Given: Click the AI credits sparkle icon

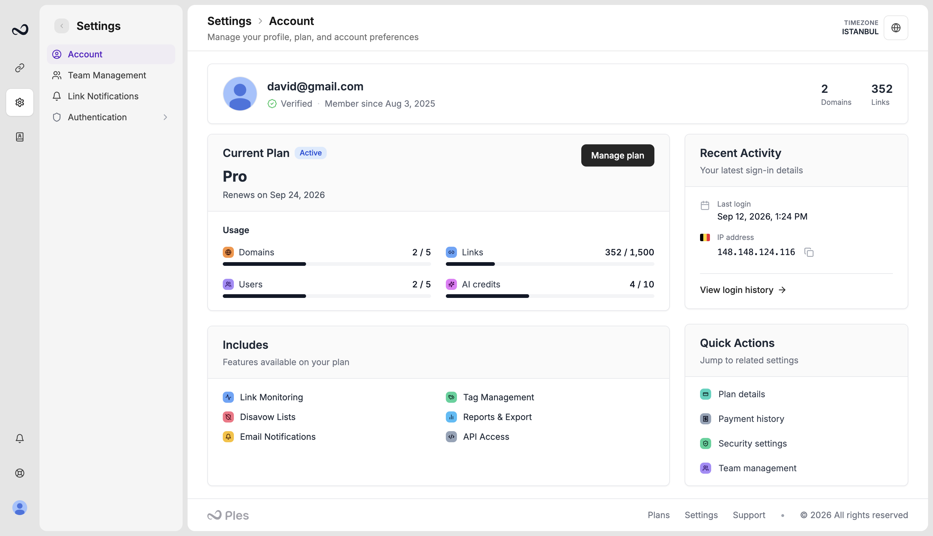Looking at the screenshot, I should point(451,284).
